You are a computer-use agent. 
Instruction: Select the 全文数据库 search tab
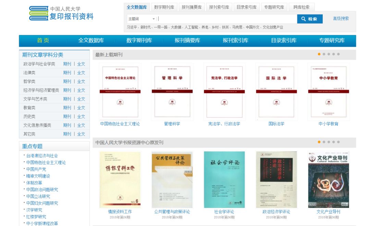pos(137,7)
